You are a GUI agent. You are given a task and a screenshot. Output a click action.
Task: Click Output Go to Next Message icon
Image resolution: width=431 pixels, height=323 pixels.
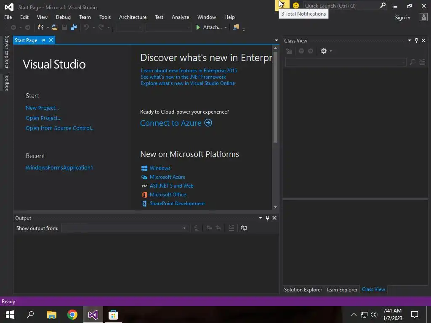[x=218, y=228]
